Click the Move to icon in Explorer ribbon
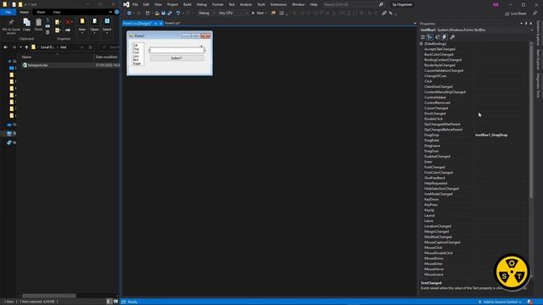Screen dimensions: 543x305 point(58,22)
